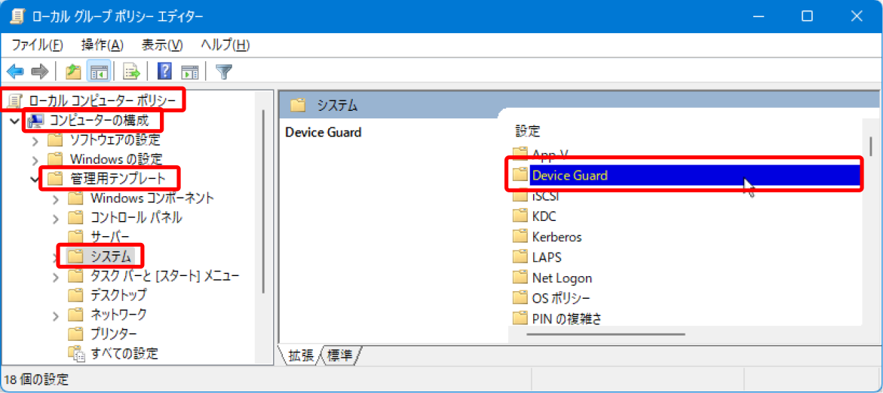Viewport: 883px width, 393px height.
Task: Open the 表示(V) menu
Action: pyautogui.click(x=162, y=45)
